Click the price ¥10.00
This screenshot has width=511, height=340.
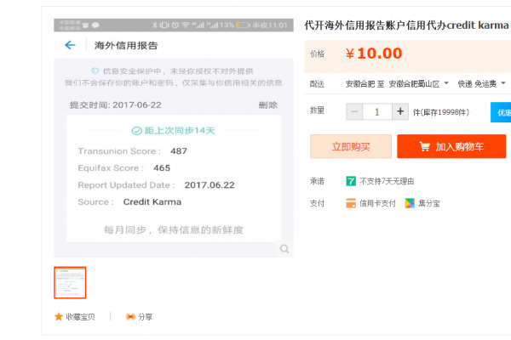[374, 54]
